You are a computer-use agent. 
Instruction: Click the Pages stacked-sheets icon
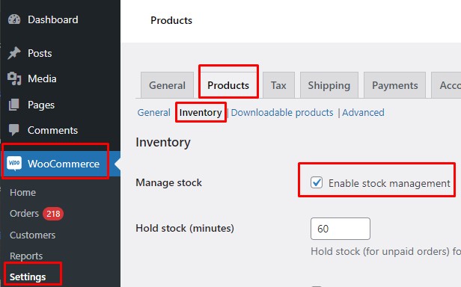[x=13, y=105]
